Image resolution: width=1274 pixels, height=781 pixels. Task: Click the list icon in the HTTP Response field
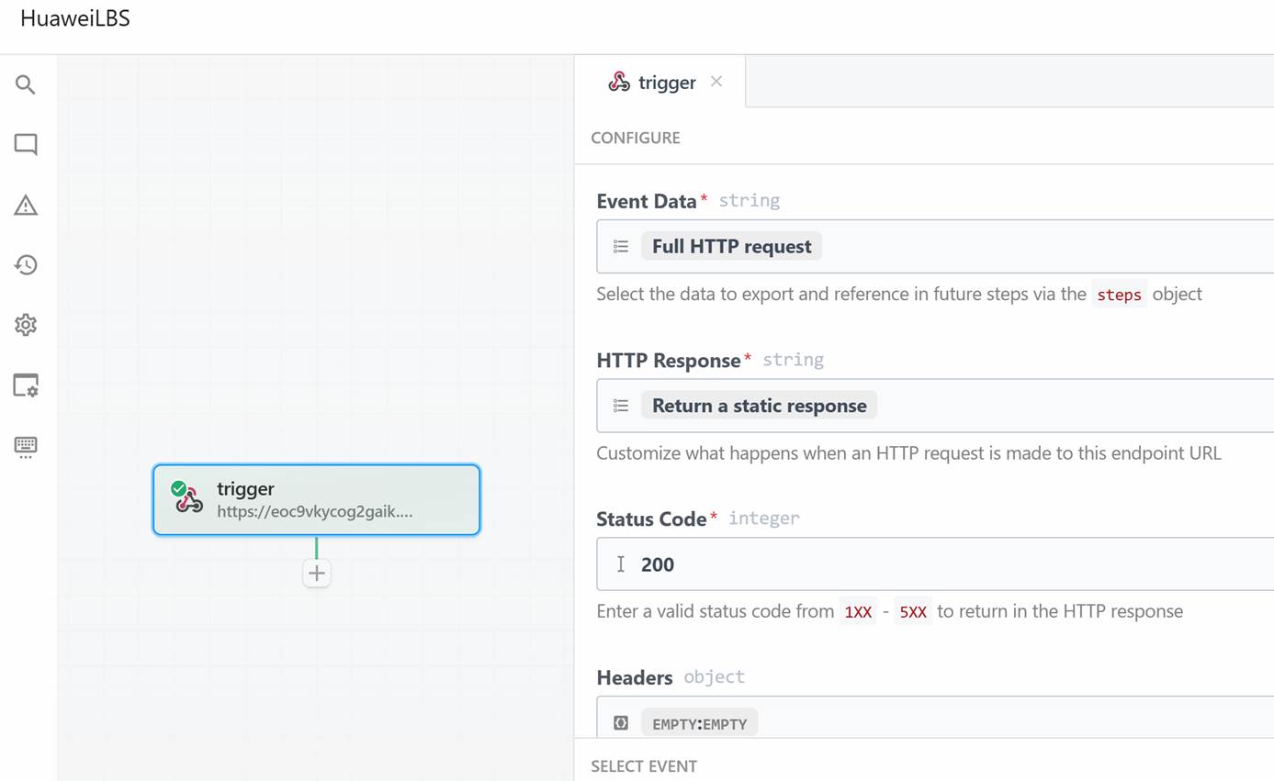[621, 406]
